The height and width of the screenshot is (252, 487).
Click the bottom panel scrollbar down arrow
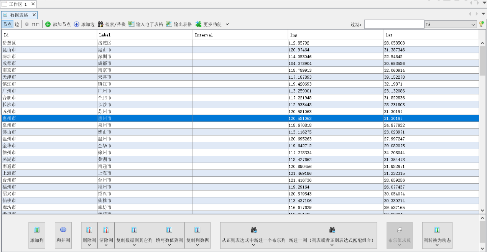(x=482, y=249)
